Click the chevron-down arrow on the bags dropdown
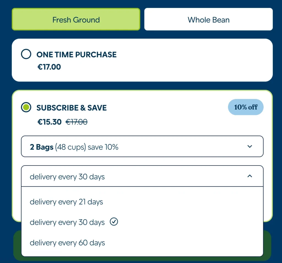Viewport: 282px width, 263px height. point(250,147)
